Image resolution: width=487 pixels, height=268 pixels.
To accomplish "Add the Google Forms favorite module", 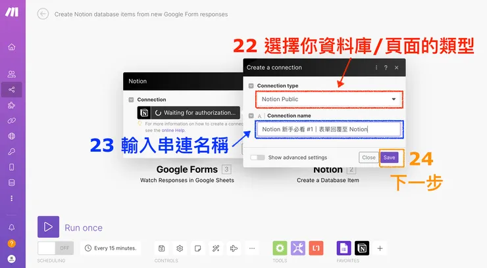I will tap(344, 248).
